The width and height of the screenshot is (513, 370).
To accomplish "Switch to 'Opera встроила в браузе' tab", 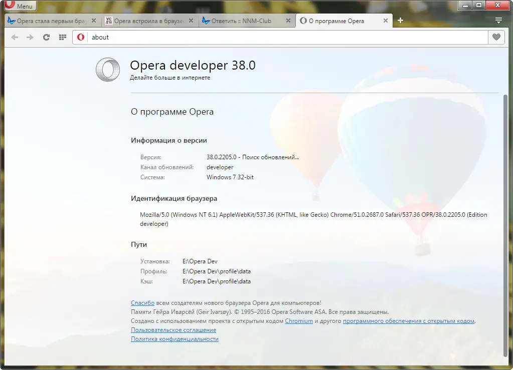I will pos(150,21).
